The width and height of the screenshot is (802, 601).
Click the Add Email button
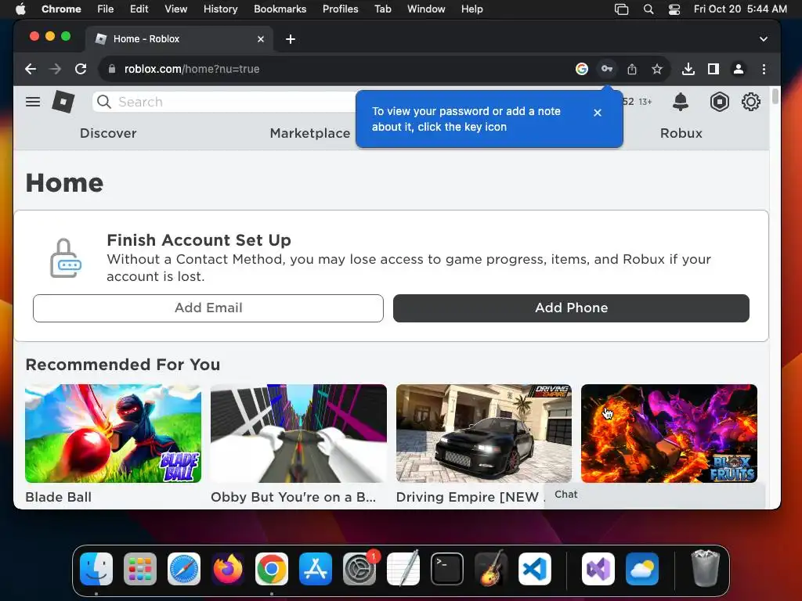click(x=208, y=308)
